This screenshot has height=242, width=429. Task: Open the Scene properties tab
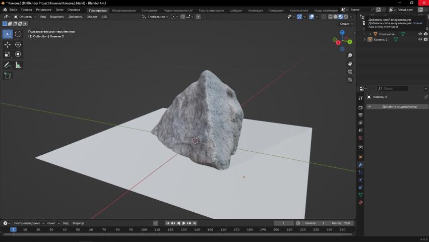(360, 130)
